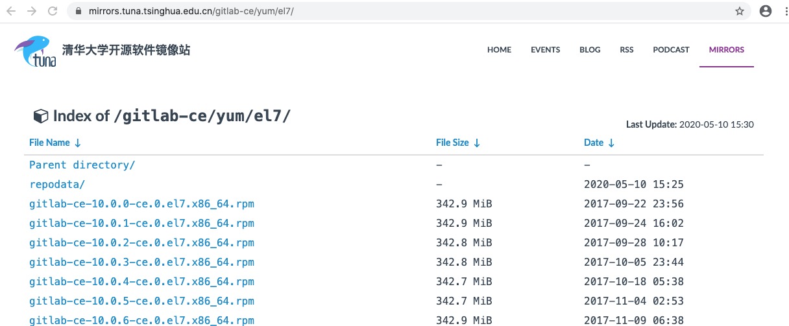Viewport: 789px width, 326px height.
Task: Bookmark this page with the star icon
Action: tap(739, 11)
